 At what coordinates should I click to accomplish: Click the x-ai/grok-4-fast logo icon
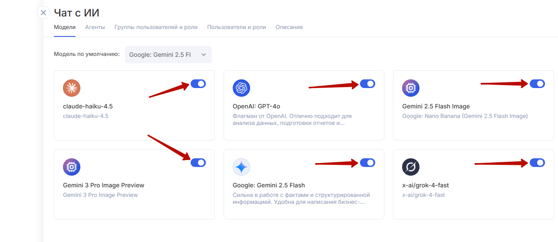coord(411,167)
